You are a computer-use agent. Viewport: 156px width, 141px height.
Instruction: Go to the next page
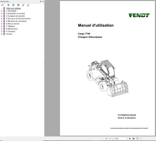click(130, 139)
